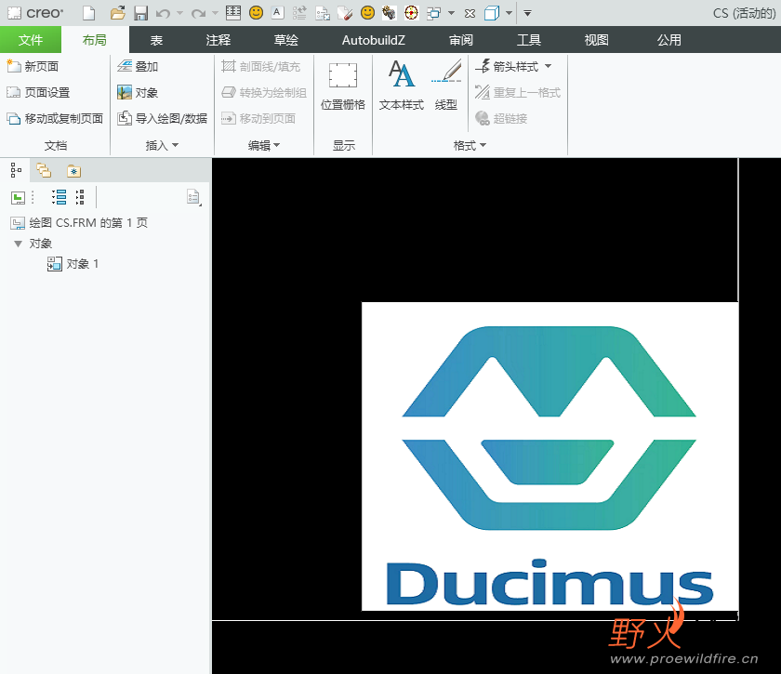Screen dimensions: 781x674
Task: Expand all tree items icon
Action: point(59,197)
